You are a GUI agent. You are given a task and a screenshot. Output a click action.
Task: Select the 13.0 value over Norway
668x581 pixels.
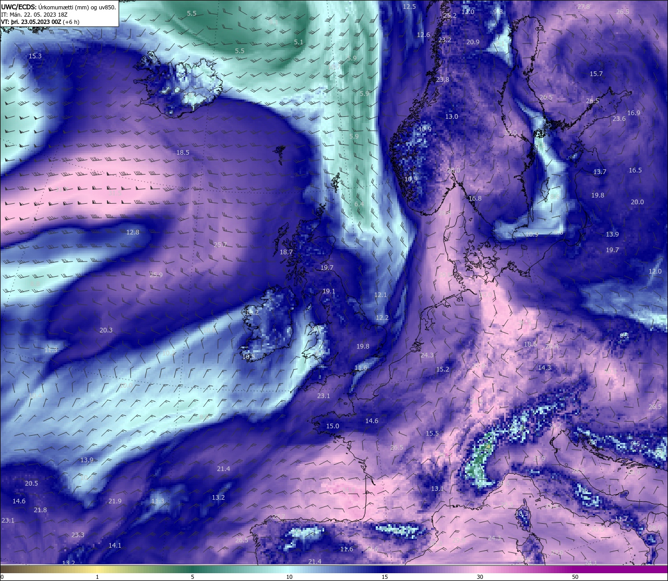click(451, 116)
